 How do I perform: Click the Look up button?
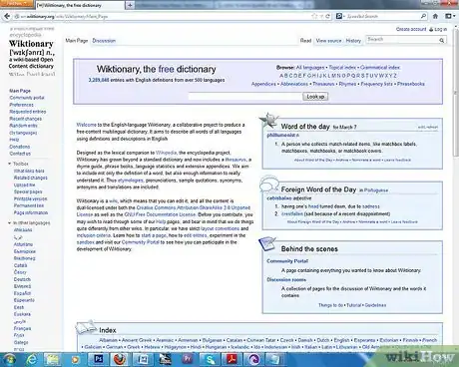pyautogui.click(x=315, y=97)
